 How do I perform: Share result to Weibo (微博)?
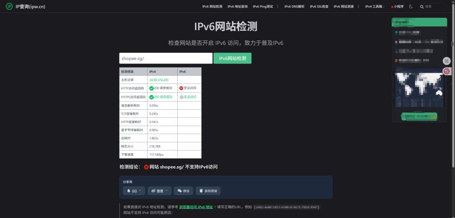click(x=160, y=191)
